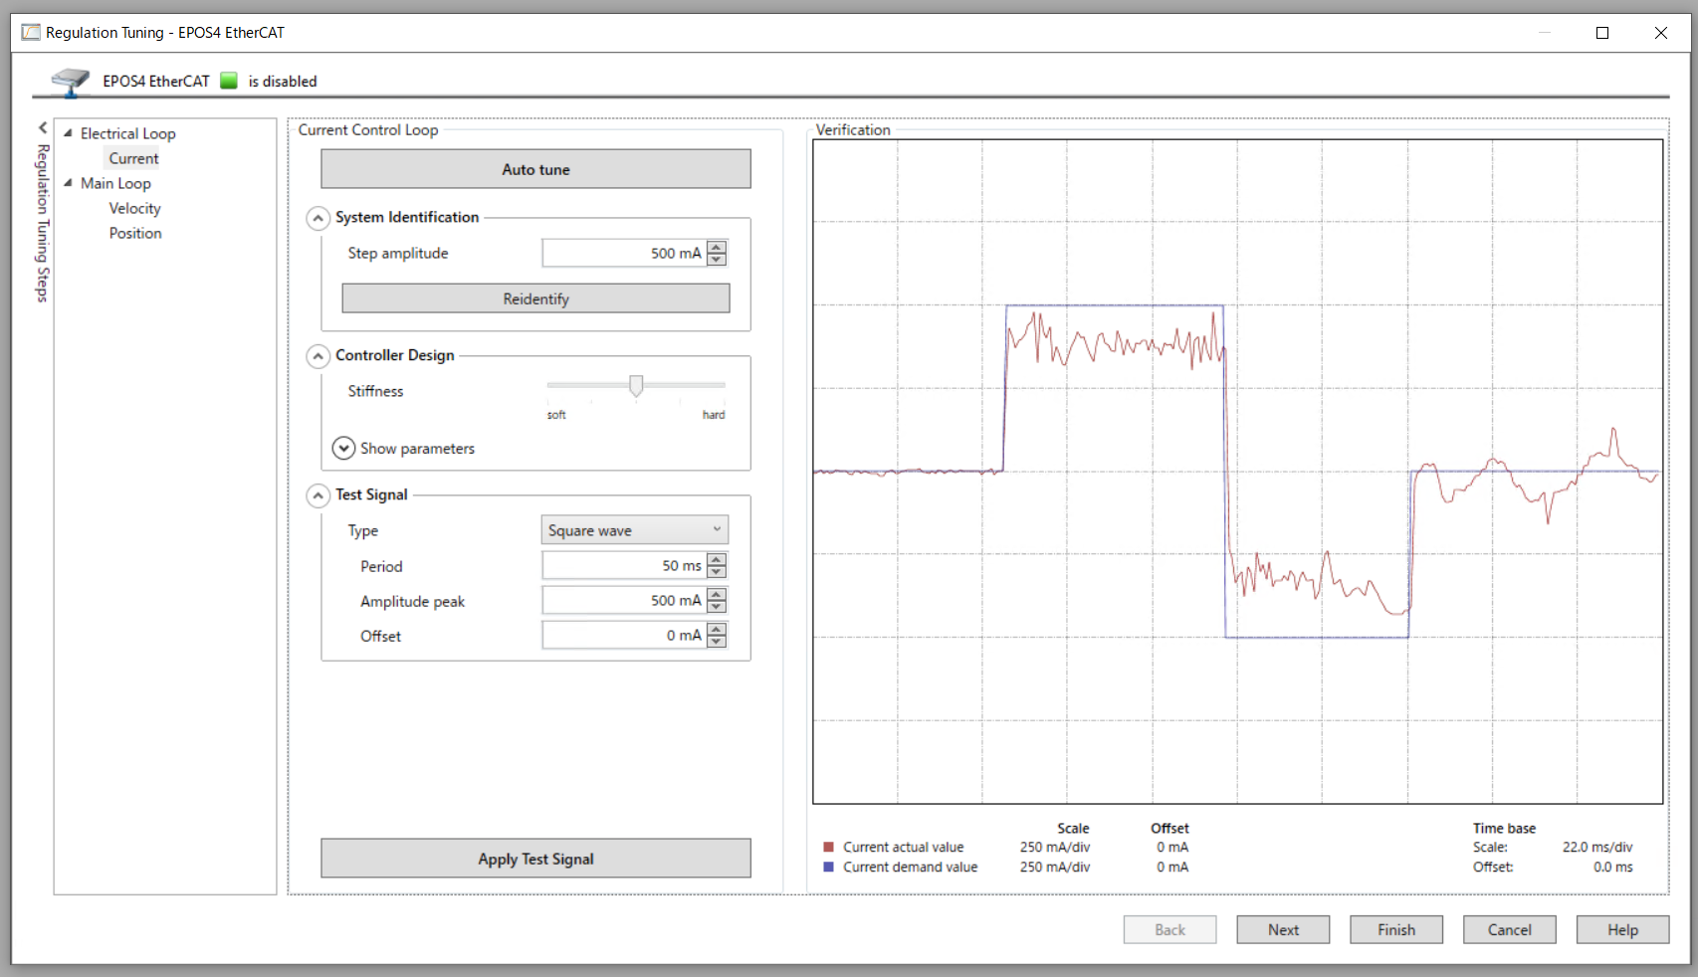Image resolution: width=1698 pixels, height=977 pixels.
Task: Click Current actual value scale 250 mA/div
Action: coord(1055,848)
